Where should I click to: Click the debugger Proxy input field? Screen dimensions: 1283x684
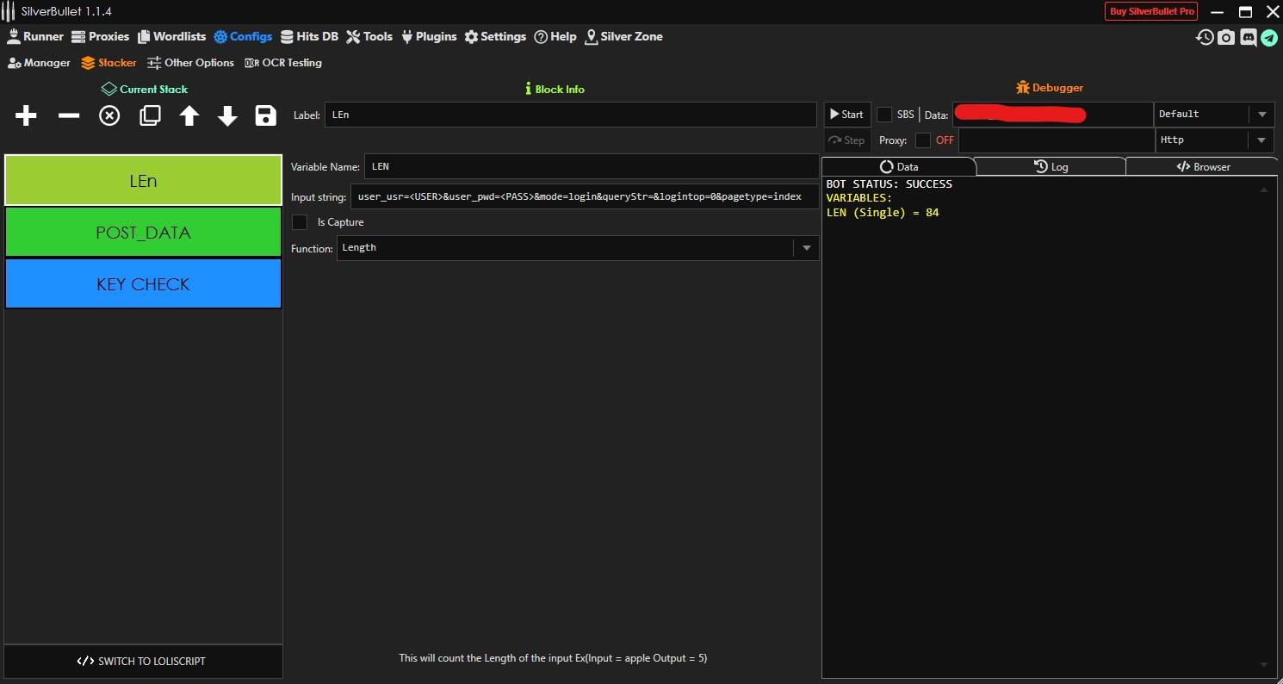[1056, 140]
